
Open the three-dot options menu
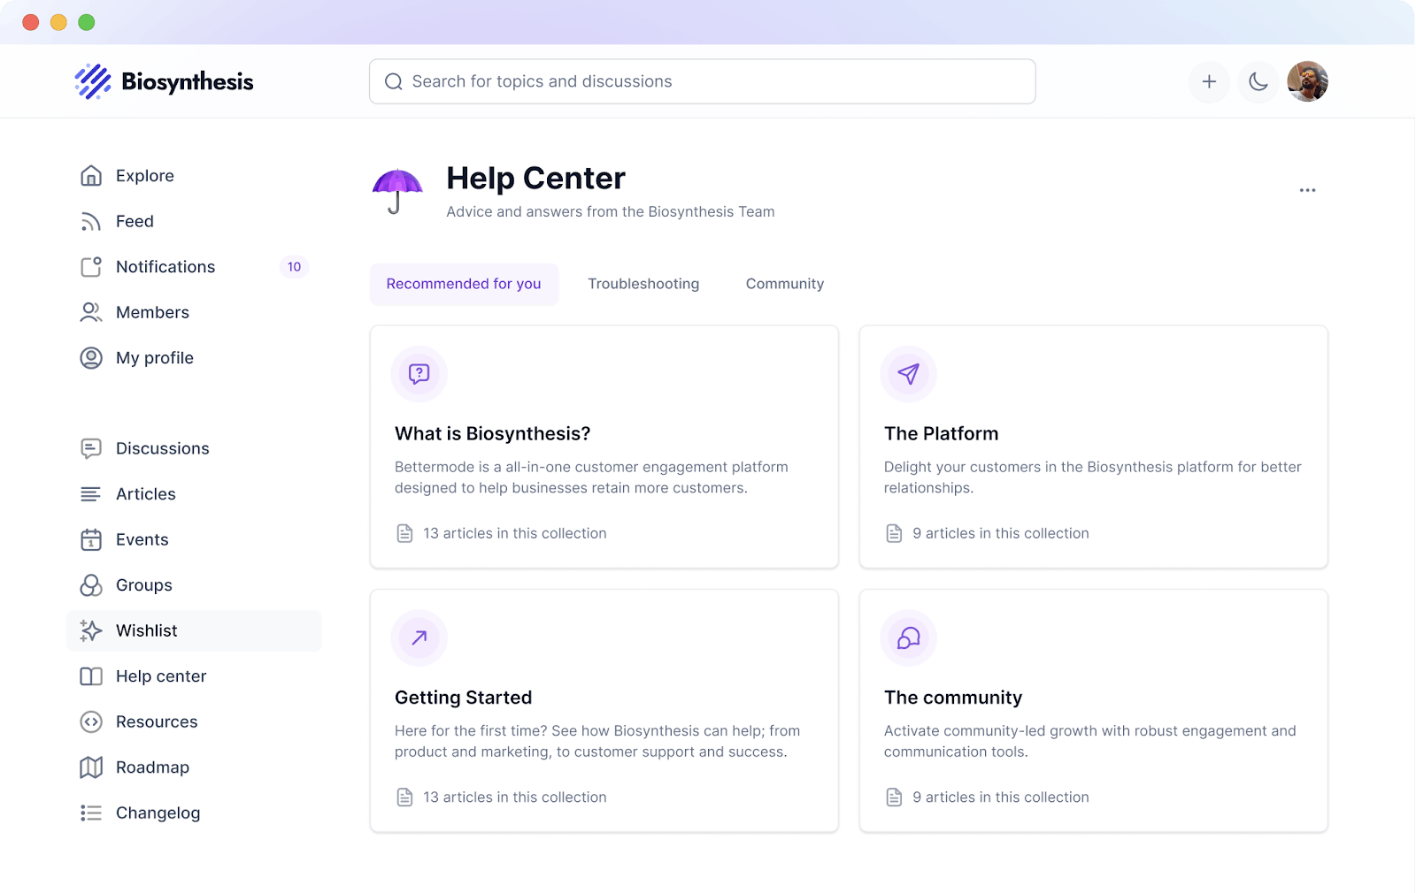[1307, 190]
